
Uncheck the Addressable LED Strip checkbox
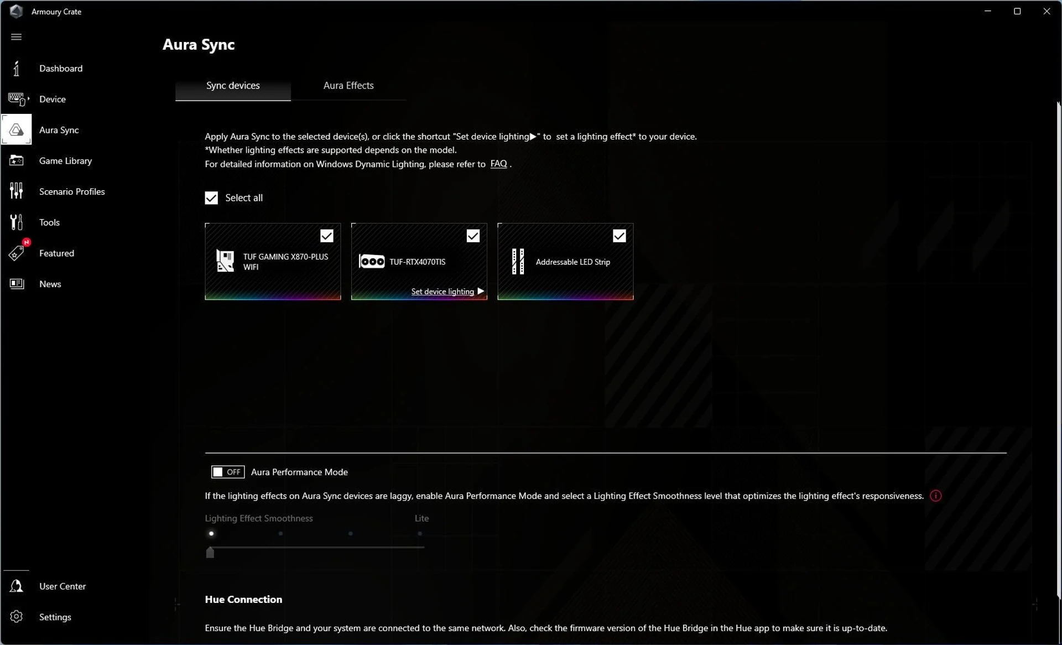[619, 236]
